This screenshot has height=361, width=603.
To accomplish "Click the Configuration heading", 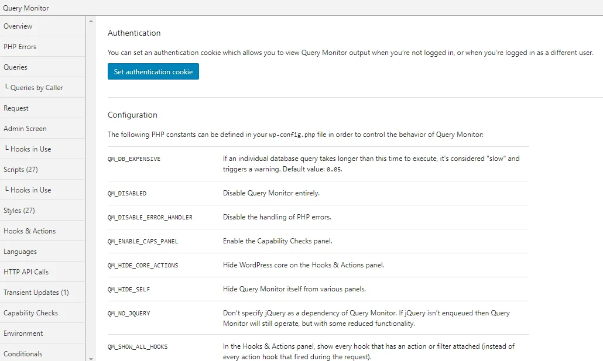I will [x=132, y=115].
